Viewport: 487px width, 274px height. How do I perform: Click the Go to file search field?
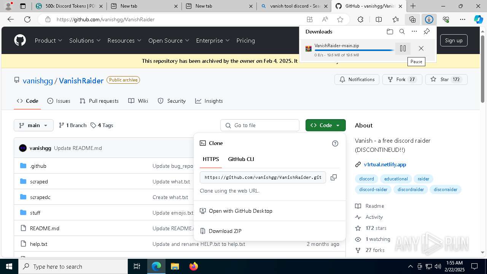point(260,125)
